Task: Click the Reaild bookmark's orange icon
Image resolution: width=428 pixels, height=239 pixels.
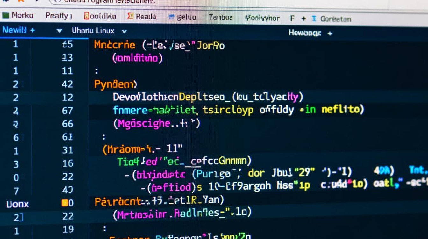Action: pyautogui.click(x=130, y=17)
